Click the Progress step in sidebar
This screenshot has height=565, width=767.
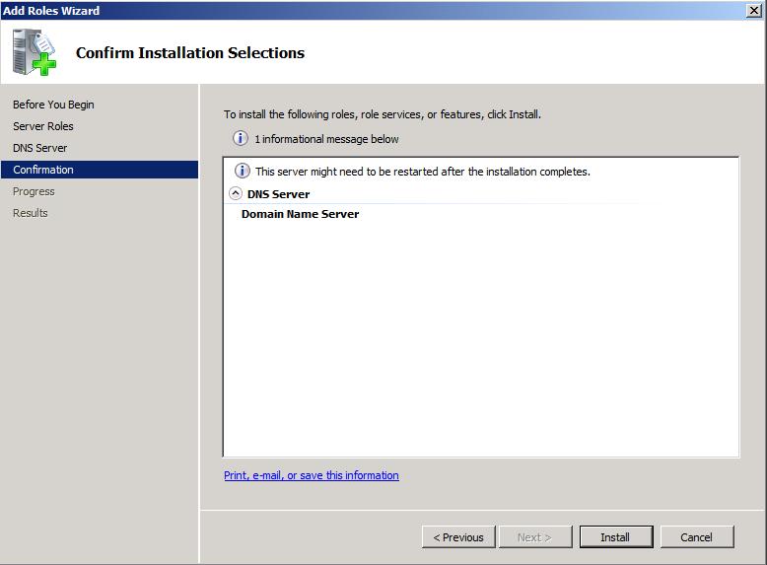(34, 191)
